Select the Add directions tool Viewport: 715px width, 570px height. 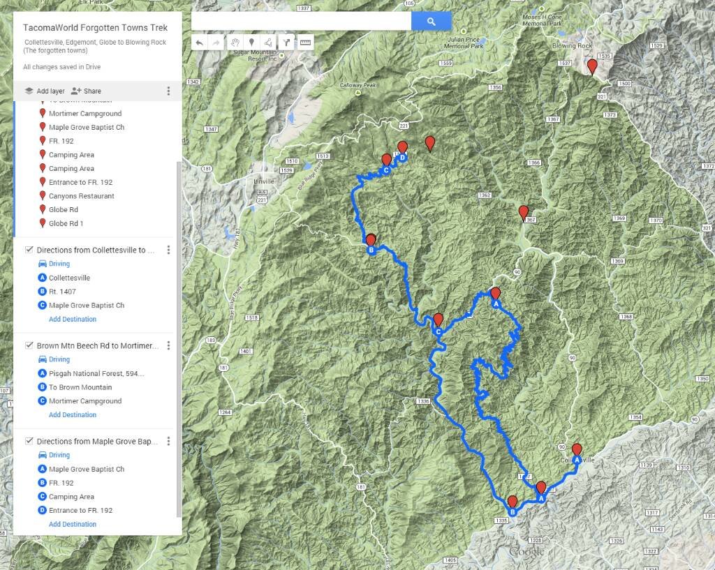coord(286,43)
